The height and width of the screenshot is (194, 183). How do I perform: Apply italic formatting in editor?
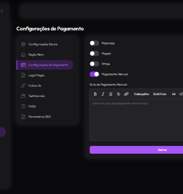click(x=103, y=94)
